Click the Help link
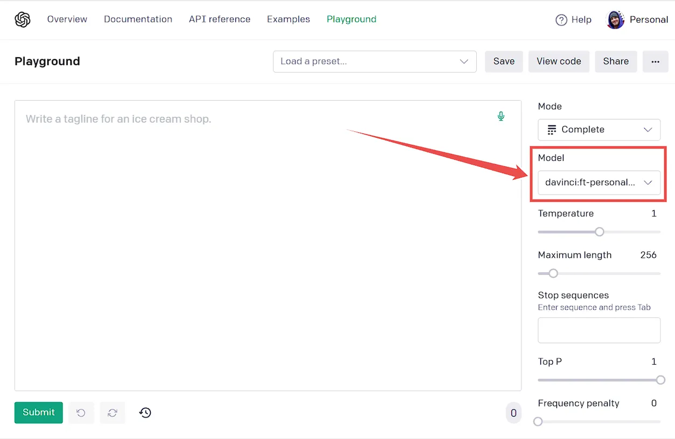675x439 pixels. point(581,20)
